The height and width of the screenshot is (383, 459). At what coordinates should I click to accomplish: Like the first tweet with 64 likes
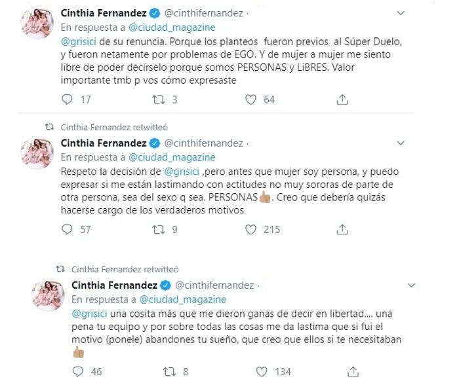(x=250, y=100)
